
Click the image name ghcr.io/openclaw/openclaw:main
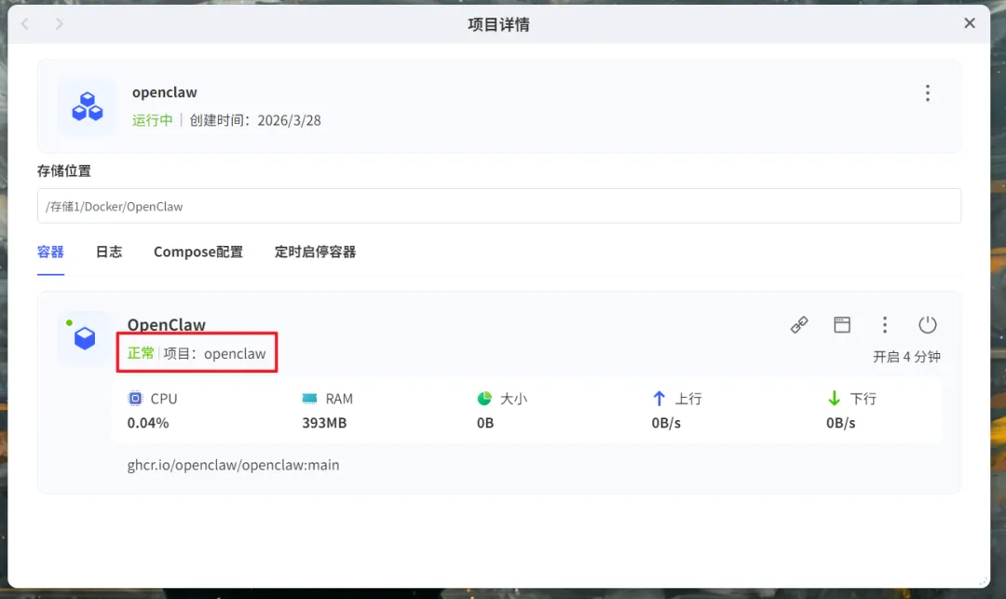pyautogui.click(x=233, y=465)
